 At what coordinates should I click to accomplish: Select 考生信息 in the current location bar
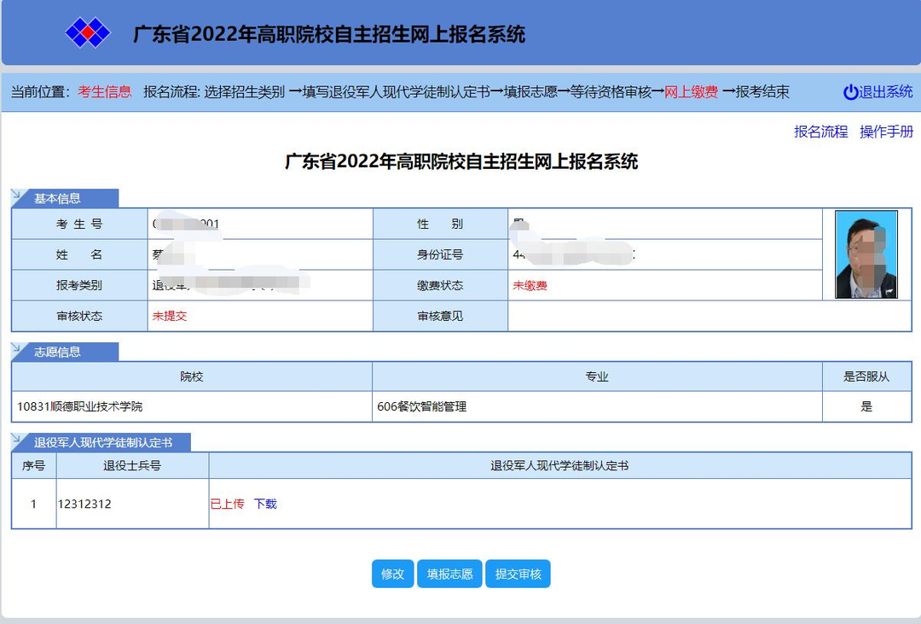[105, 92]
